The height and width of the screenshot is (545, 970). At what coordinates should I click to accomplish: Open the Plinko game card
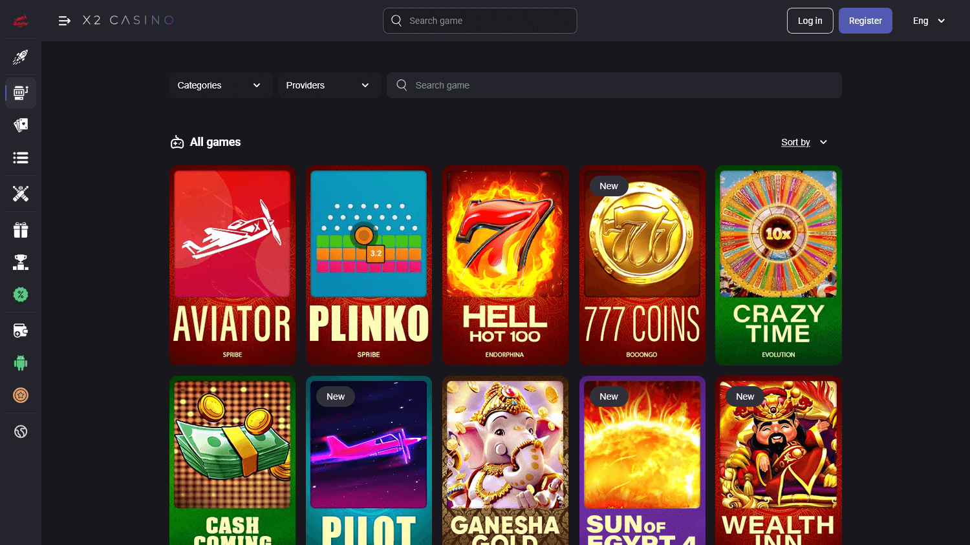[x=369, y=265]
